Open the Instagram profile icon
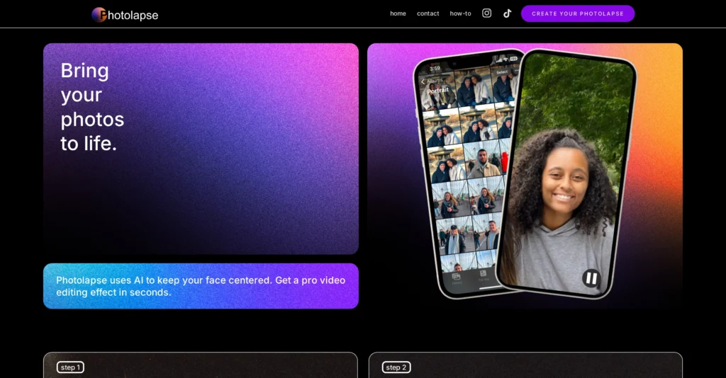726x378 pixels. pyautogui.click(x=486, y=13)
